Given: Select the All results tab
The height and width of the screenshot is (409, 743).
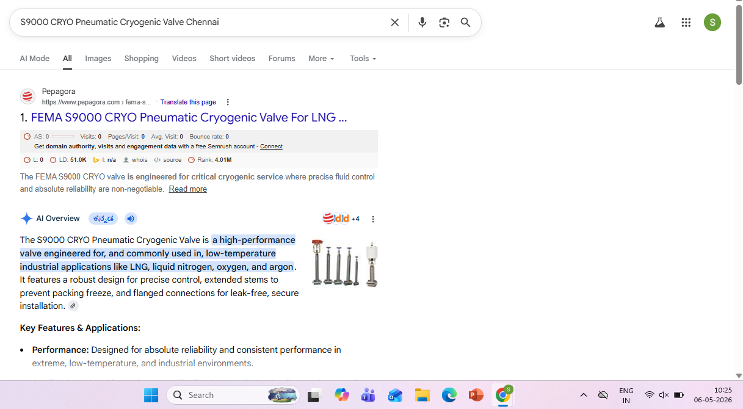Looking at the screenshot, I should (67, 59).
